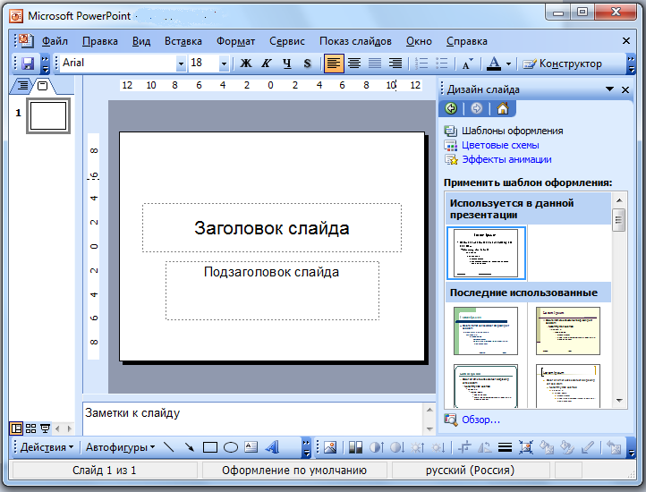Select the Oval drawing tool
646x492 pixels.
(x=230, y=447)
